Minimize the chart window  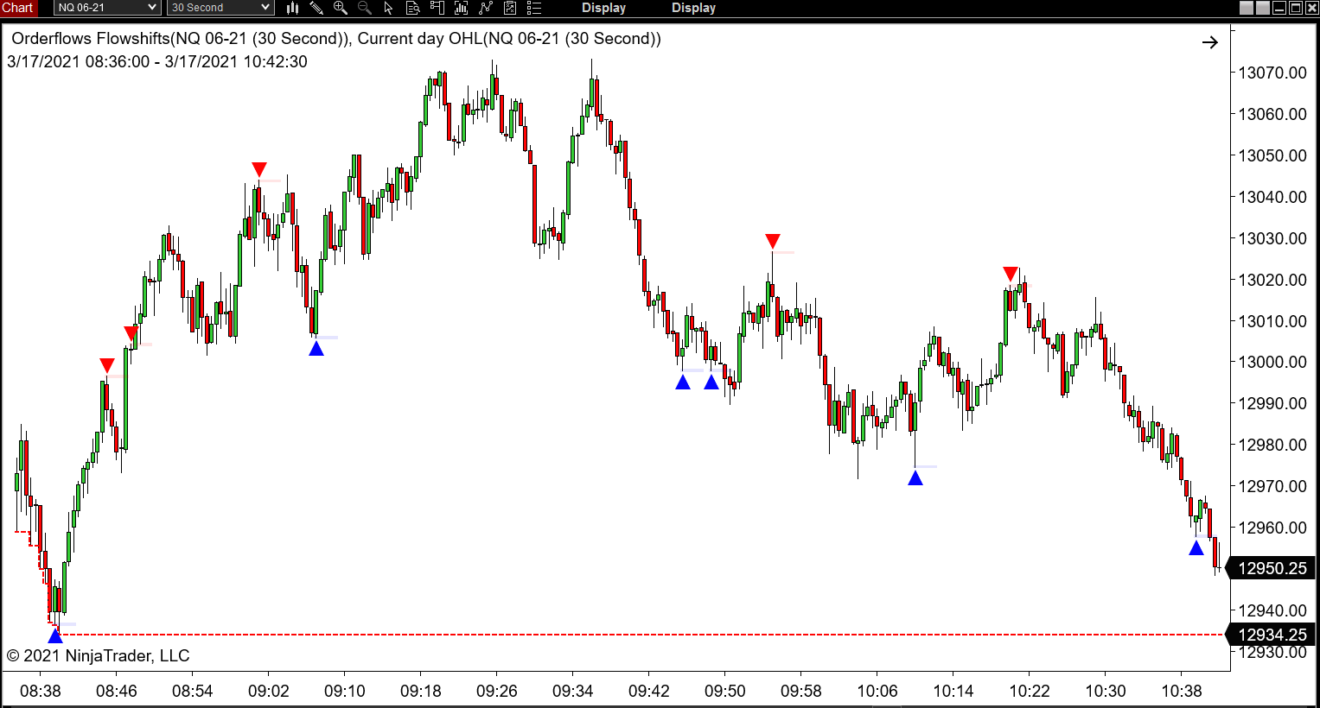click(x=1279, y=8)
